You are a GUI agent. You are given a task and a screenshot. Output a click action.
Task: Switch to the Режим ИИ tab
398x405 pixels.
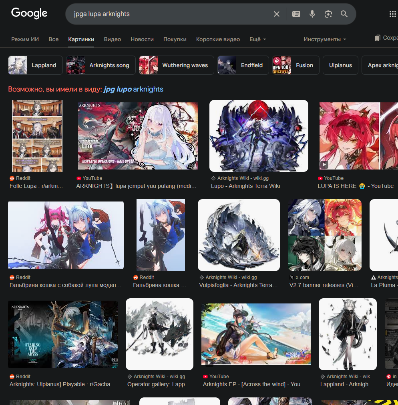[25, 39]
